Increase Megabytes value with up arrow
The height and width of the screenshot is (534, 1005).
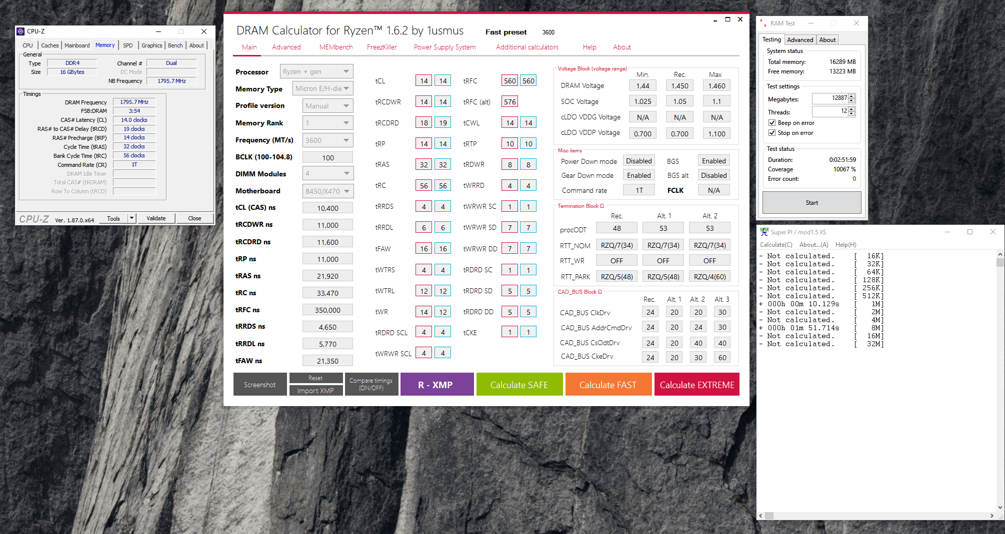pos(851,96)
